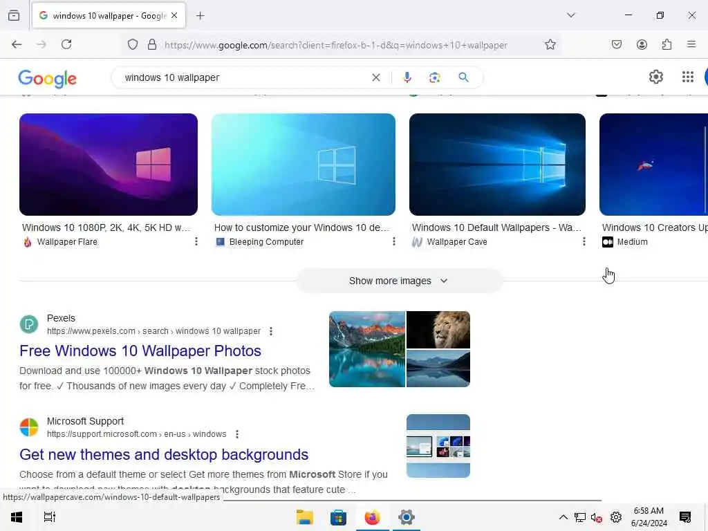Open the Firefox account icon
This screenshot has height=531, width=708.
pos(642,44)
